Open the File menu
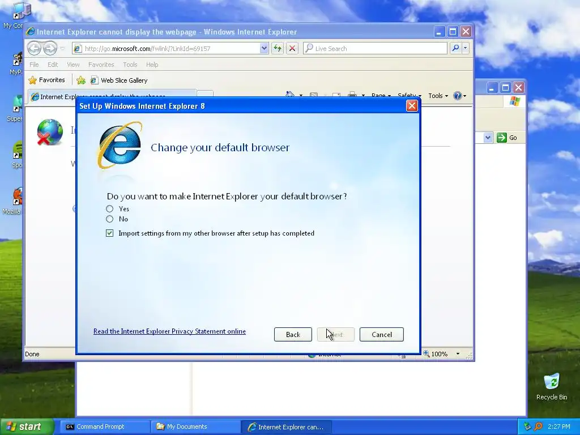This screenshot has height=435, width=580. (34, 65)
